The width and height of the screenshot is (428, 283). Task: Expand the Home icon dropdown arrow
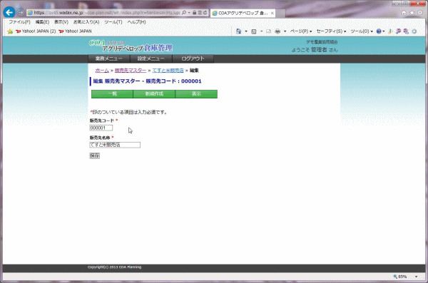click(x=246, y=31)
